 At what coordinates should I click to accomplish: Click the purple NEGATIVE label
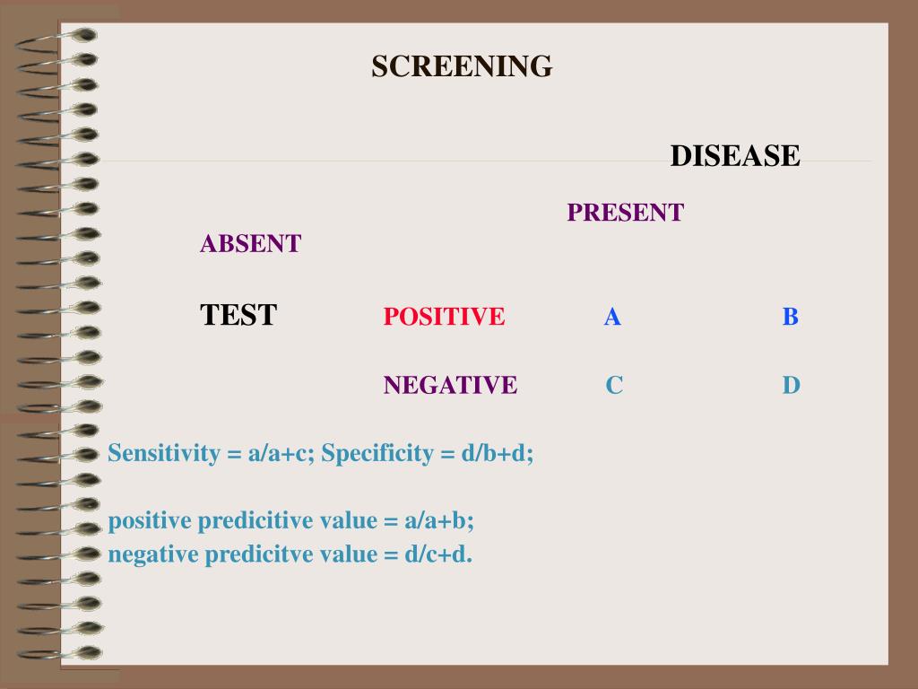(x=450, y=385)
